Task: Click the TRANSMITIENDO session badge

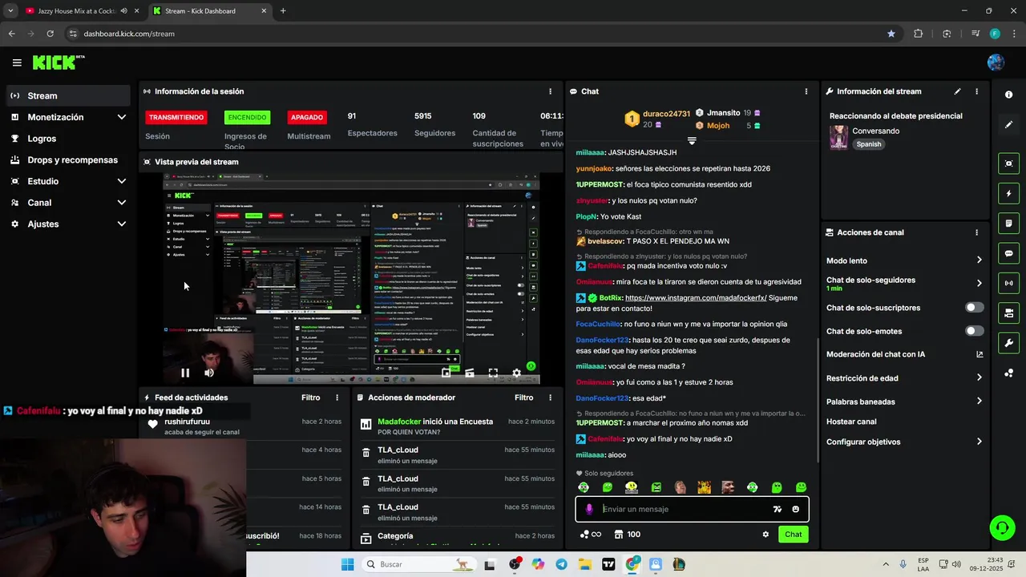Action: (176, 117)
